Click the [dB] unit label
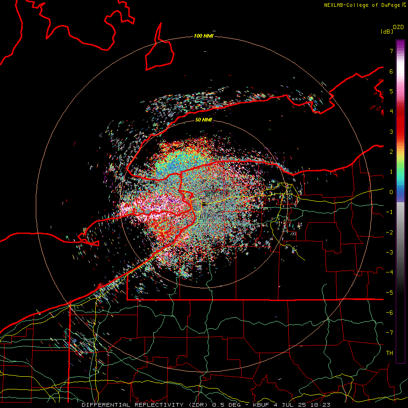The width and height of the screenshot is (408, 408). 387,31
